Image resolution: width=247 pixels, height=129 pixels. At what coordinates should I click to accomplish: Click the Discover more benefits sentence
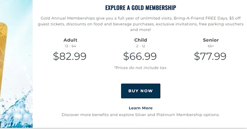pyautogui.click(x=141, y=115)
